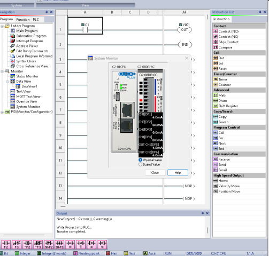Switch to the PLC tab in Navigation
Image resolution: width=269 pixels, height=256 pixels.
tap(36, 19)
